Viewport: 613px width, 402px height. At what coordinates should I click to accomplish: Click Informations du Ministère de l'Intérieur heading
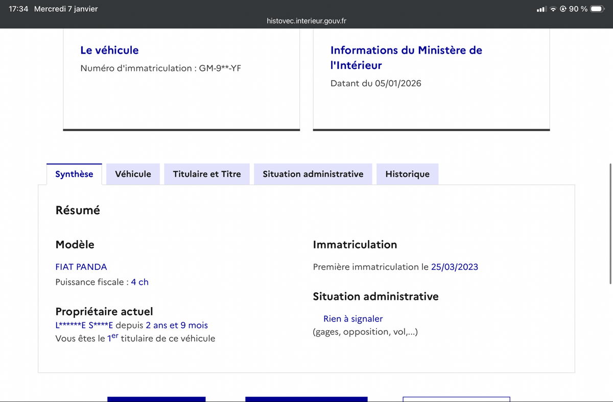(406, 57)
